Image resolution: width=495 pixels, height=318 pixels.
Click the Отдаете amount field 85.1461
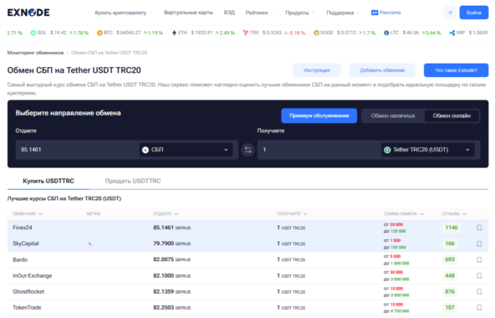(77, 150)
